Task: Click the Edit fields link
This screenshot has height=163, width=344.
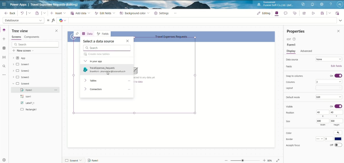Action: coord(336,66)
